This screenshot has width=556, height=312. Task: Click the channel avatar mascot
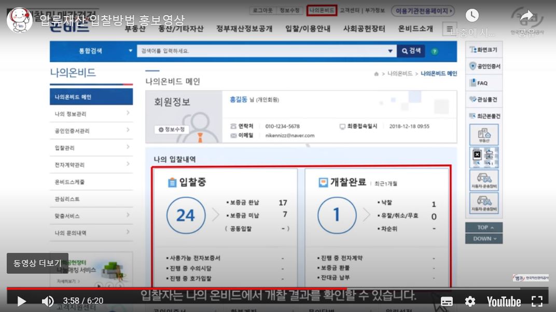(x=20, y=20)
